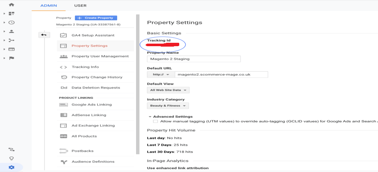Viewport: 378px width, 172px height.
Task: Click the Postbacks arrows icon
Action: point(63,151)
